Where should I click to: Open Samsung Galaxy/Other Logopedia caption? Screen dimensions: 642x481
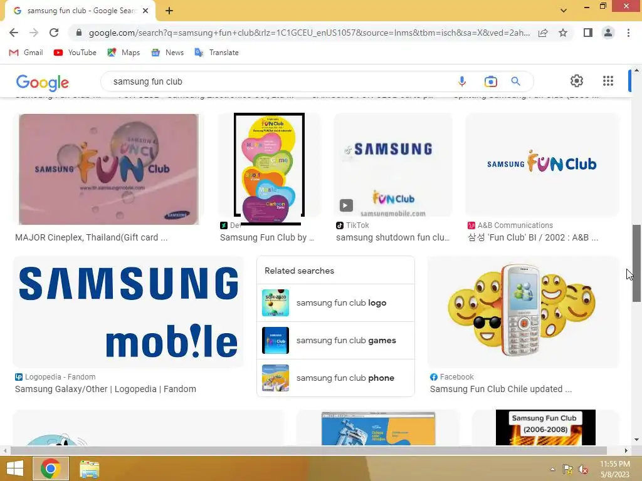(105, 389)
